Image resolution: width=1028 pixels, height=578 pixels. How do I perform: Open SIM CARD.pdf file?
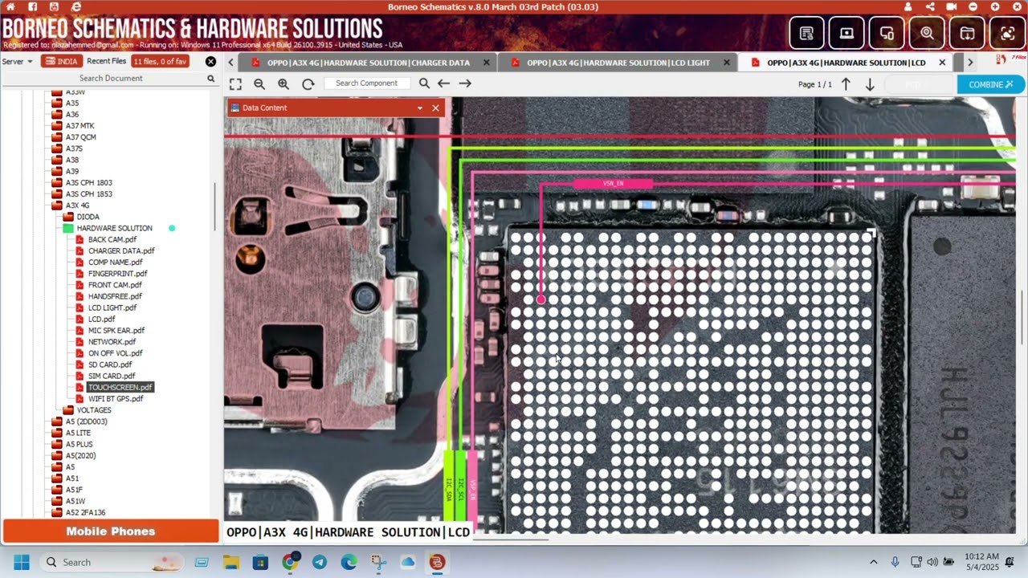112,376
